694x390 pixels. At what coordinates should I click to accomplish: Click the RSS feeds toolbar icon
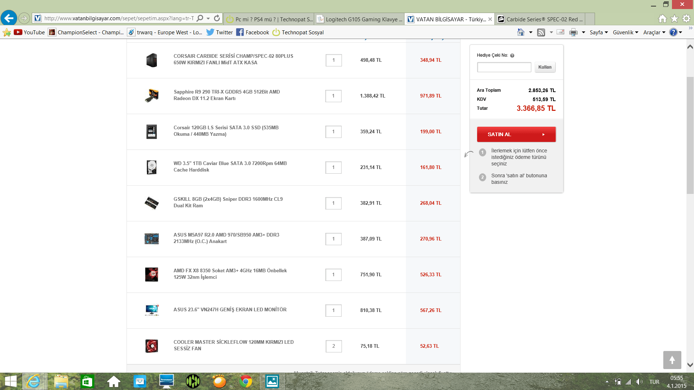point(541,32)
